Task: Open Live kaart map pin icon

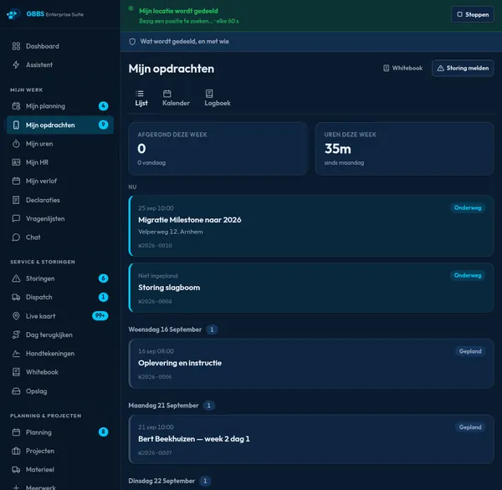Action: click(x=16, y=316)
